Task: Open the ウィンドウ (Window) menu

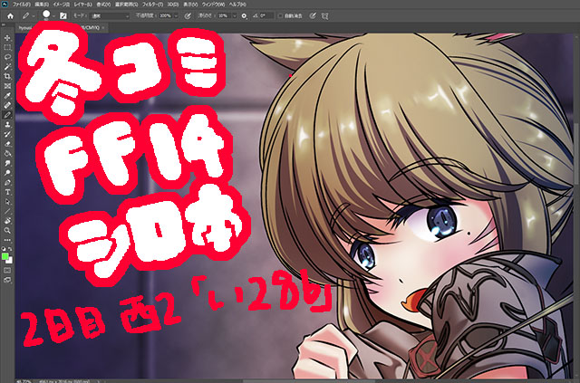Action: [x=213, y=5]
